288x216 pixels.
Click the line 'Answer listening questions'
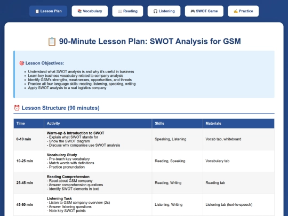point(69,206)
